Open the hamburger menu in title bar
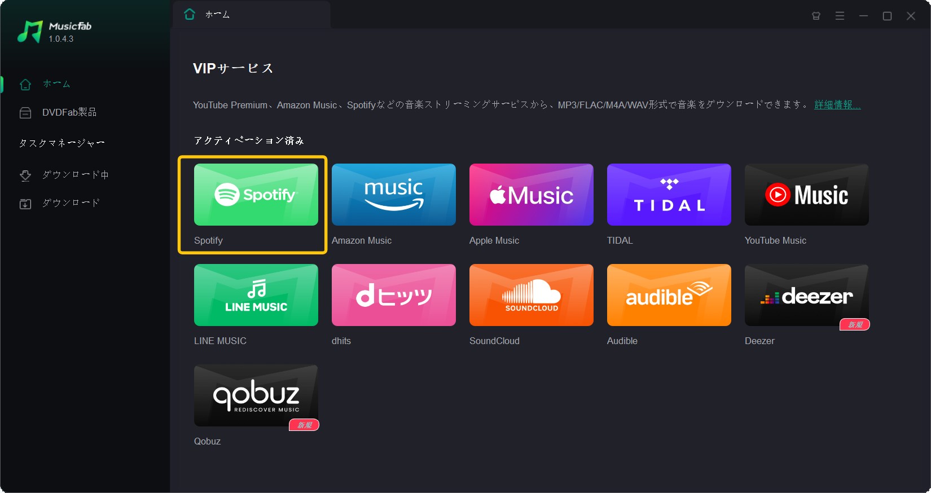This screenshot has width=931, height=493. click(840, 16)
